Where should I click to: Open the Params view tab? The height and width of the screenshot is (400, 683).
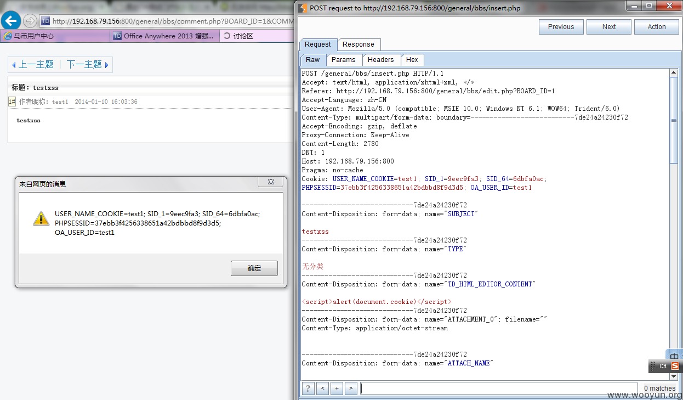point(344,60)
